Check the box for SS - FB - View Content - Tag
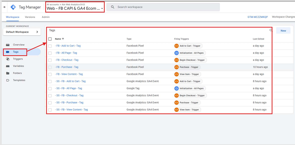 coord(50,110)
